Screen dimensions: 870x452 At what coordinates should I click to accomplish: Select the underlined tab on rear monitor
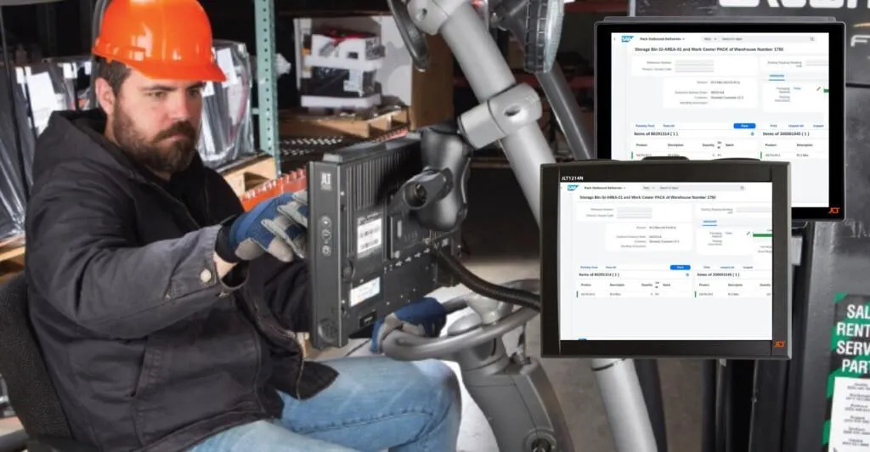pos(777,76)
